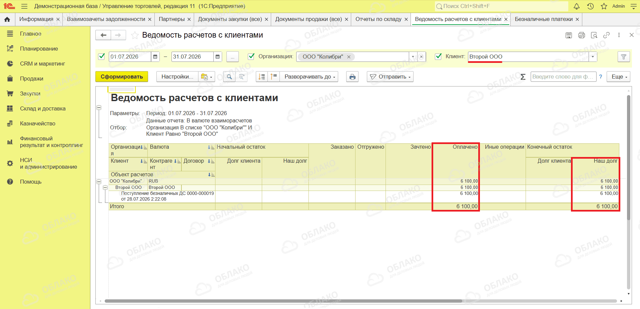Switch to the Отчеты по складу tab

379,19
